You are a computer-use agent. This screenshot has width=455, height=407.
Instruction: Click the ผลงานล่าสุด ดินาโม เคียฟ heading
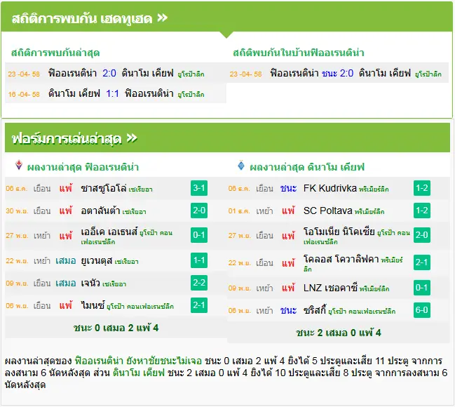tap(307, 167)
